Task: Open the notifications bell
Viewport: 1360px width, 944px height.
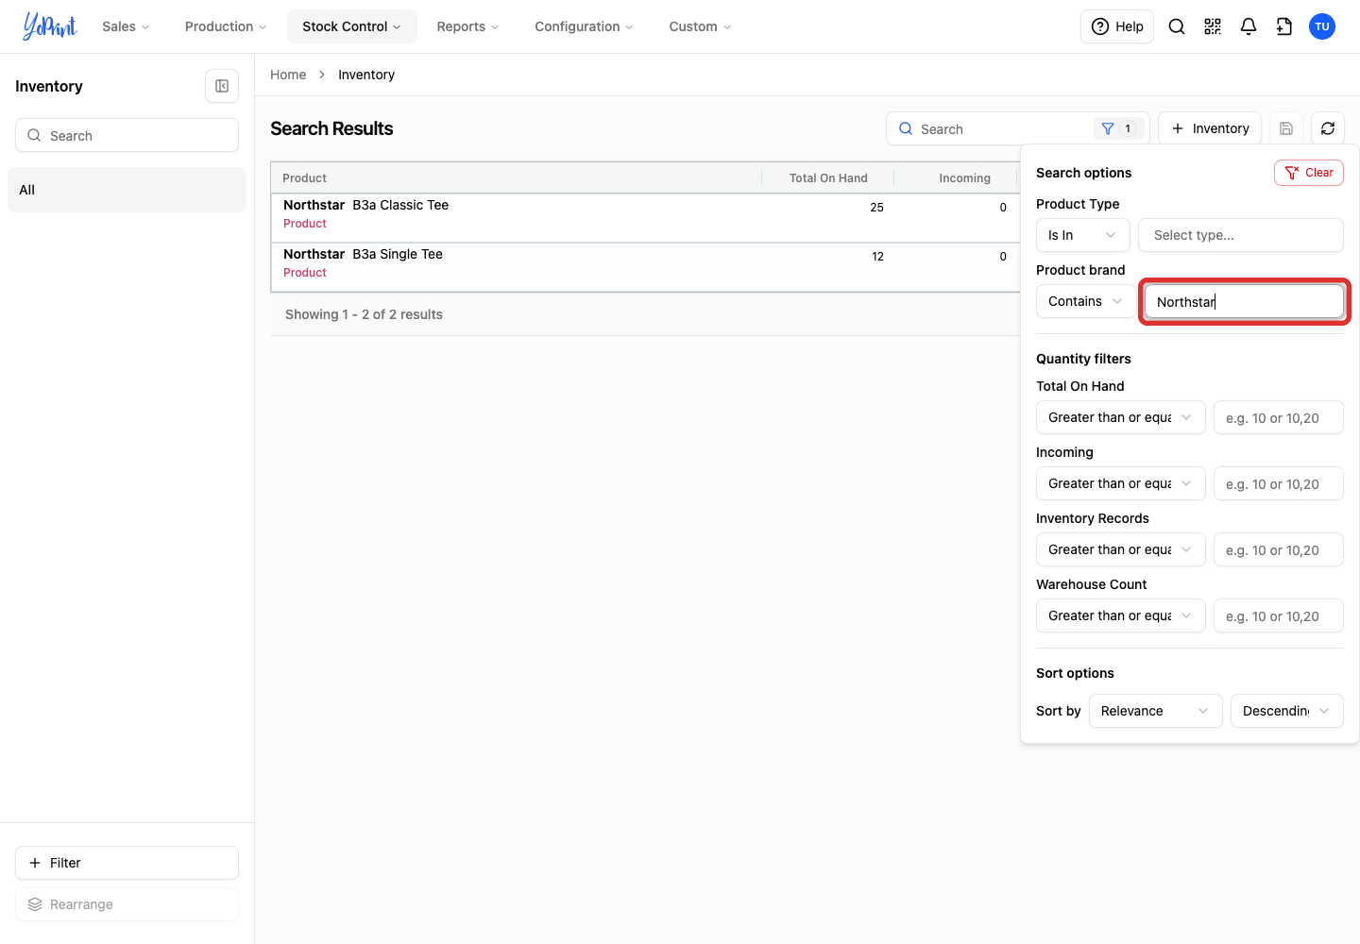Action: click(1249, 26)
